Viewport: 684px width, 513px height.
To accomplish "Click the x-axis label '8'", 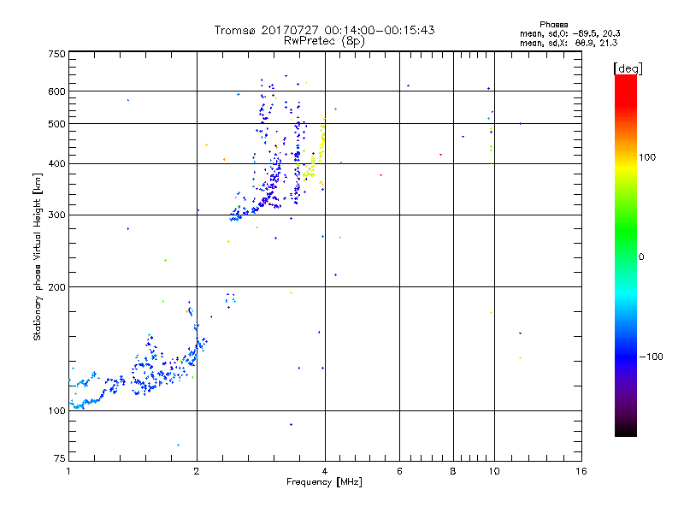I will [x=453, y=471].
